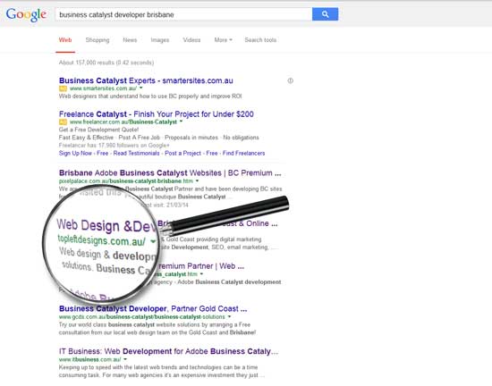The height and width of the screenshot is (386, 492).
Task: Expand arrow next to www.smartersites.com.au URL
Action: (x=140, y=88)
